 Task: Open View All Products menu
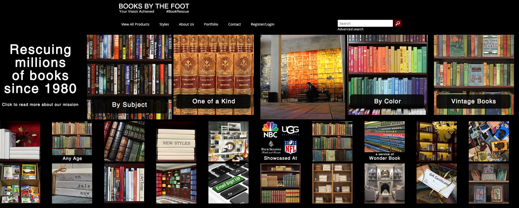click(x=135, y=24)
